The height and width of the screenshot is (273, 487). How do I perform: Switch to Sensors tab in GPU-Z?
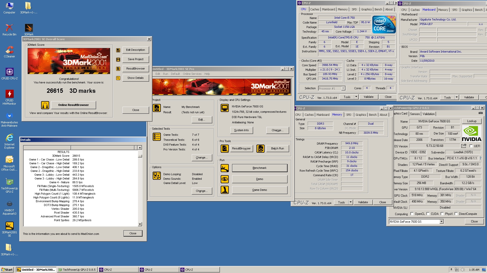(415, 114)
